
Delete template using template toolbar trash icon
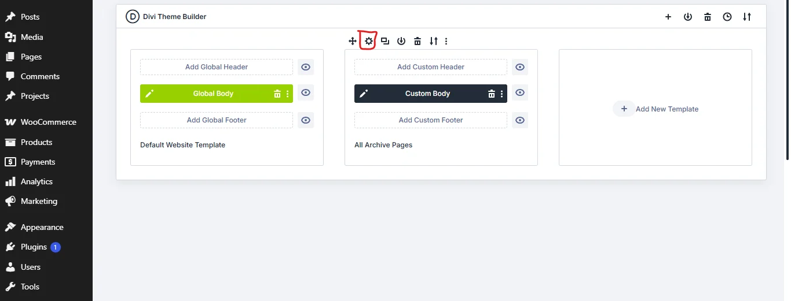[x=418, y=41]
